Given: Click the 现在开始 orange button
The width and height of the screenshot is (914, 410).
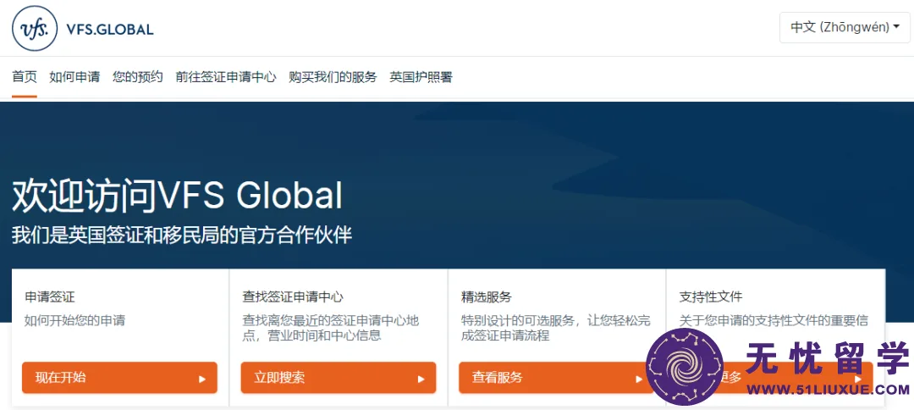Looking at the screenshot, I should click(x=119, y=377).
